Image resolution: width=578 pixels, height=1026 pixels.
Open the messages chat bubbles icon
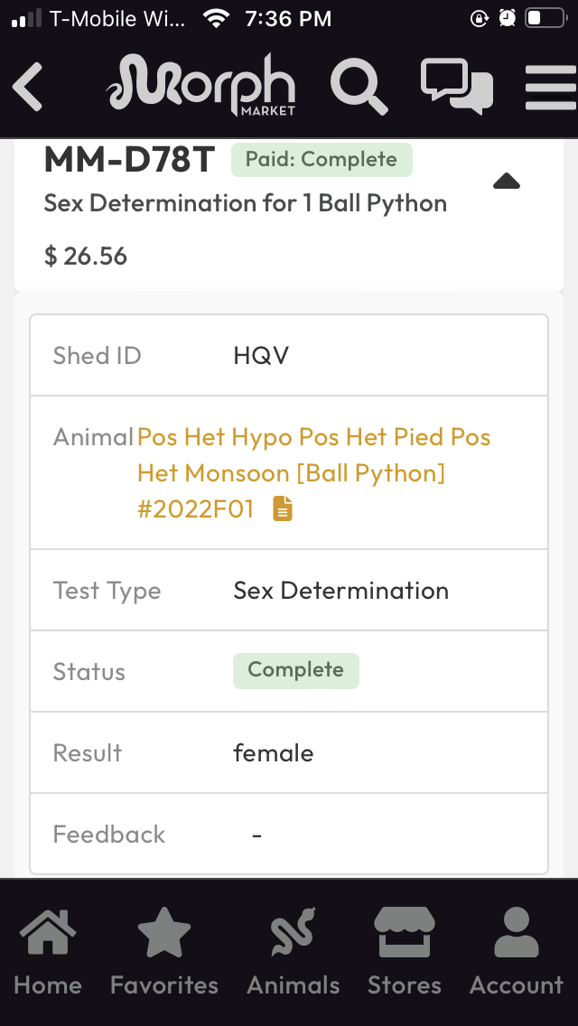click(x=457, y=87)
